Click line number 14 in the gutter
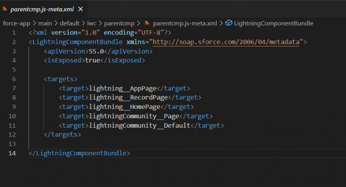 [x=12, y=153]
